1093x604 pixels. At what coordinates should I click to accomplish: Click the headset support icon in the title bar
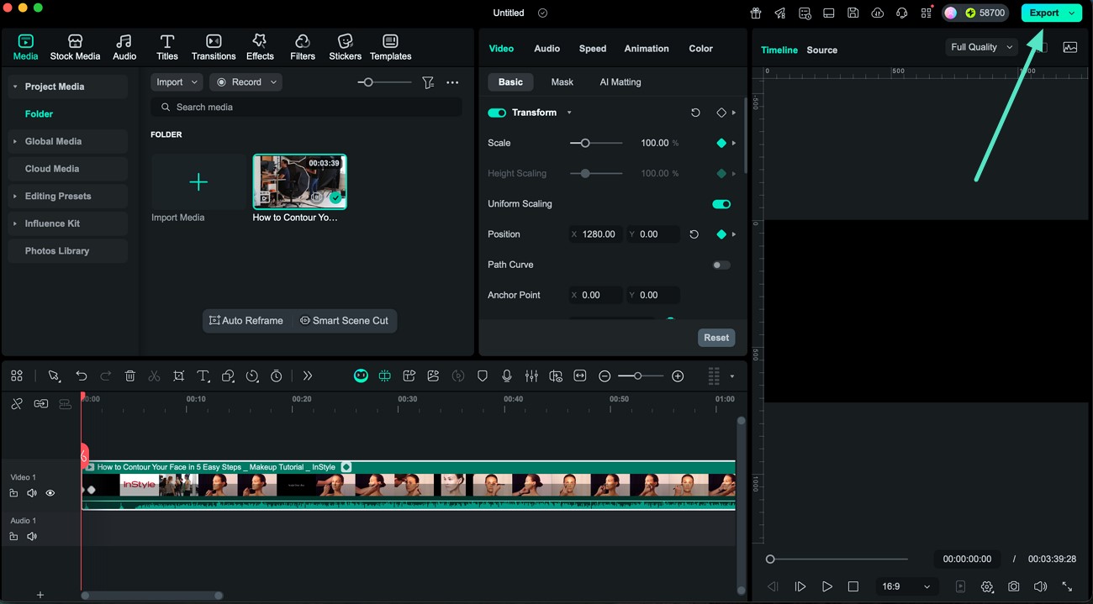[901, 13]
